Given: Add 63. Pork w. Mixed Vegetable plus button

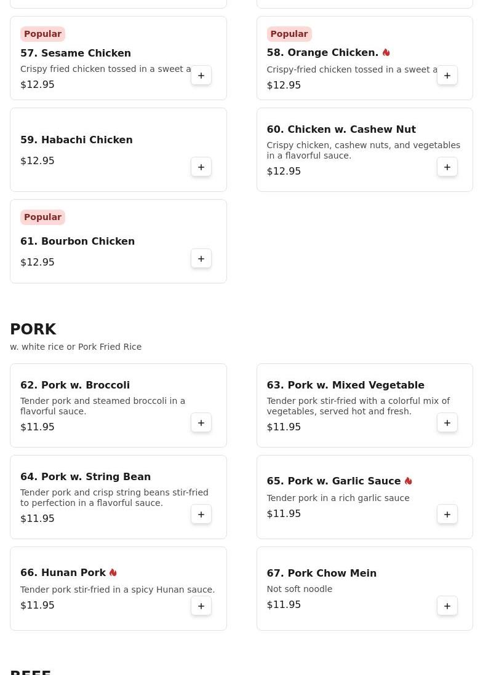Looking at the screenshot, I should [447, 423].
